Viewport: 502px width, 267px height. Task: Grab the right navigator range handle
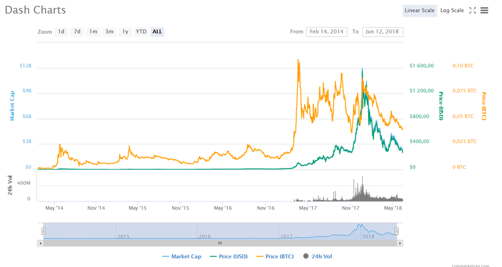396,231
